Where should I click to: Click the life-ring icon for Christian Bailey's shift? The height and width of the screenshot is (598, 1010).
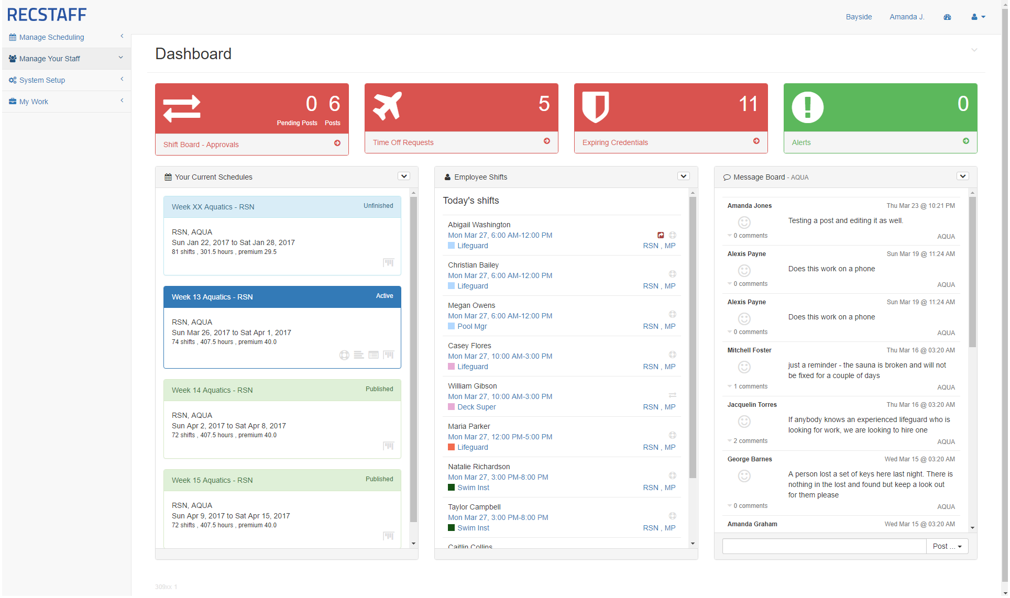pos(672,274)
